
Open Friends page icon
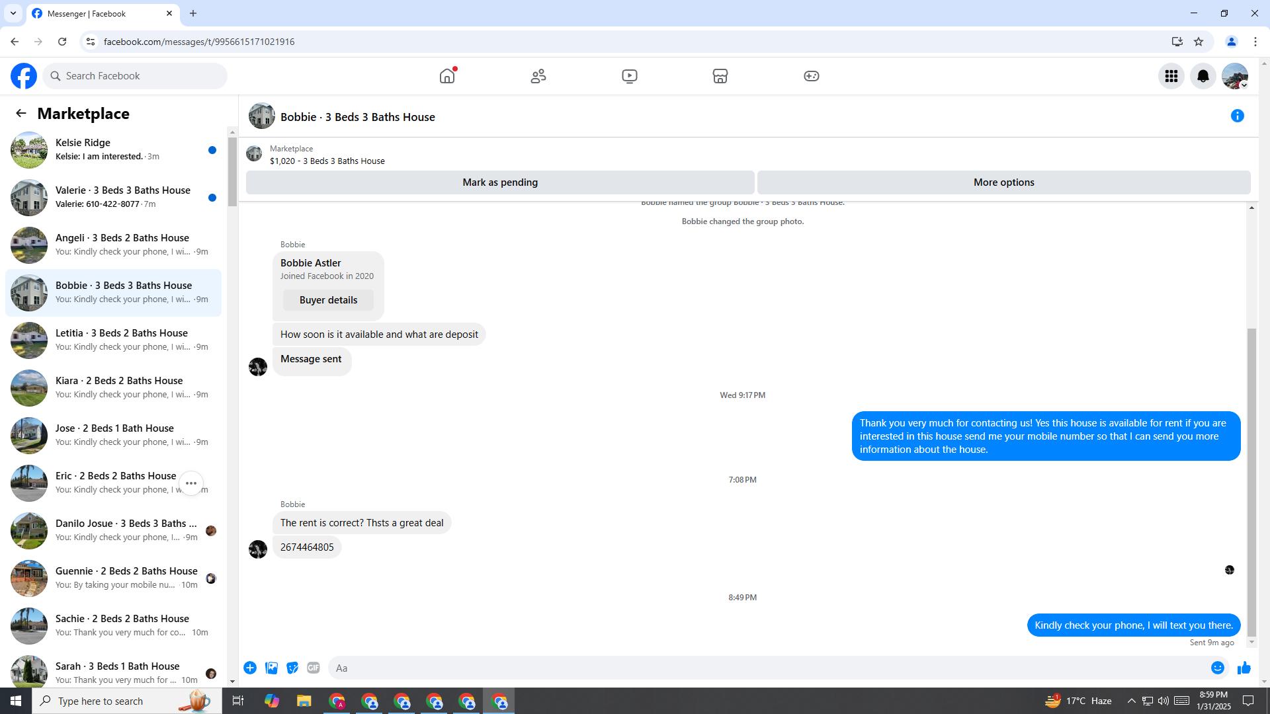[538, 76]
